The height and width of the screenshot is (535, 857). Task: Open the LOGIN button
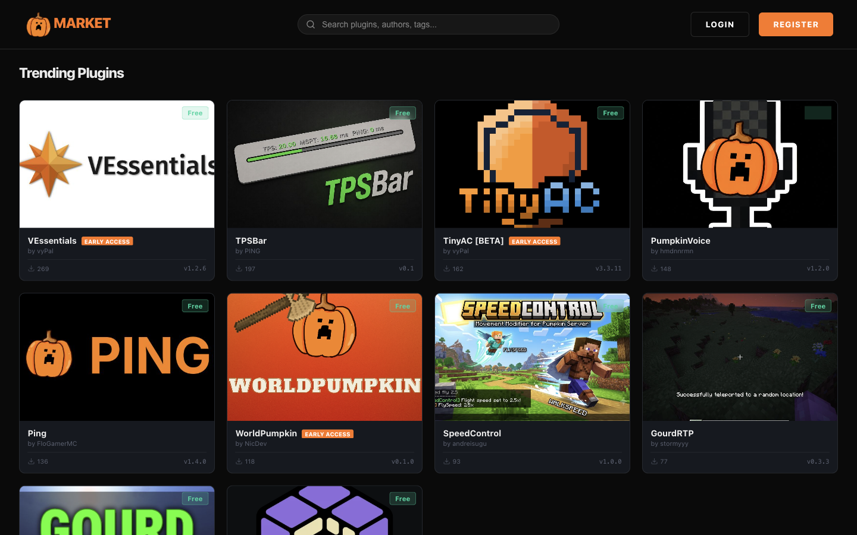pyautogui.click(x=720, y=24)
